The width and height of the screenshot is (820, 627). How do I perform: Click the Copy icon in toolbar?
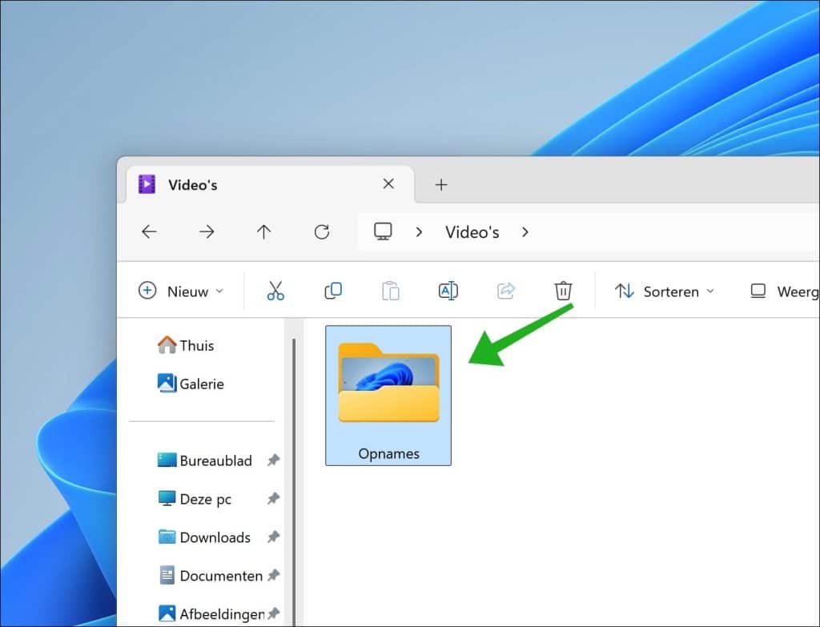pos(333,291)
